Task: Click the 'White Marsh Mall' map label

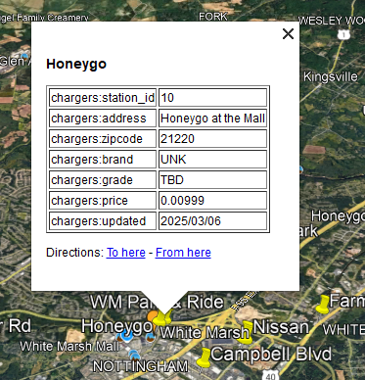Action: tap(69, 347)
